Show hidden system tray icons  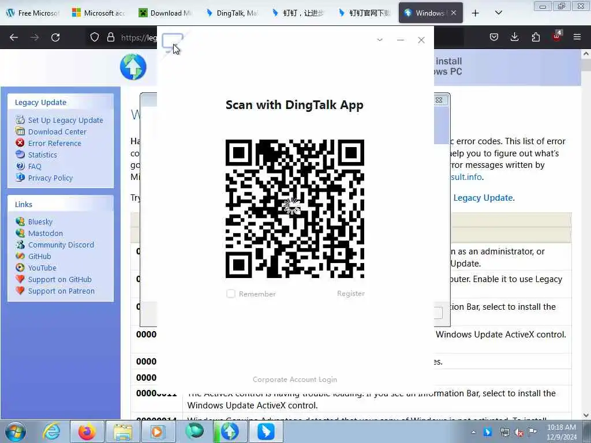473,432
